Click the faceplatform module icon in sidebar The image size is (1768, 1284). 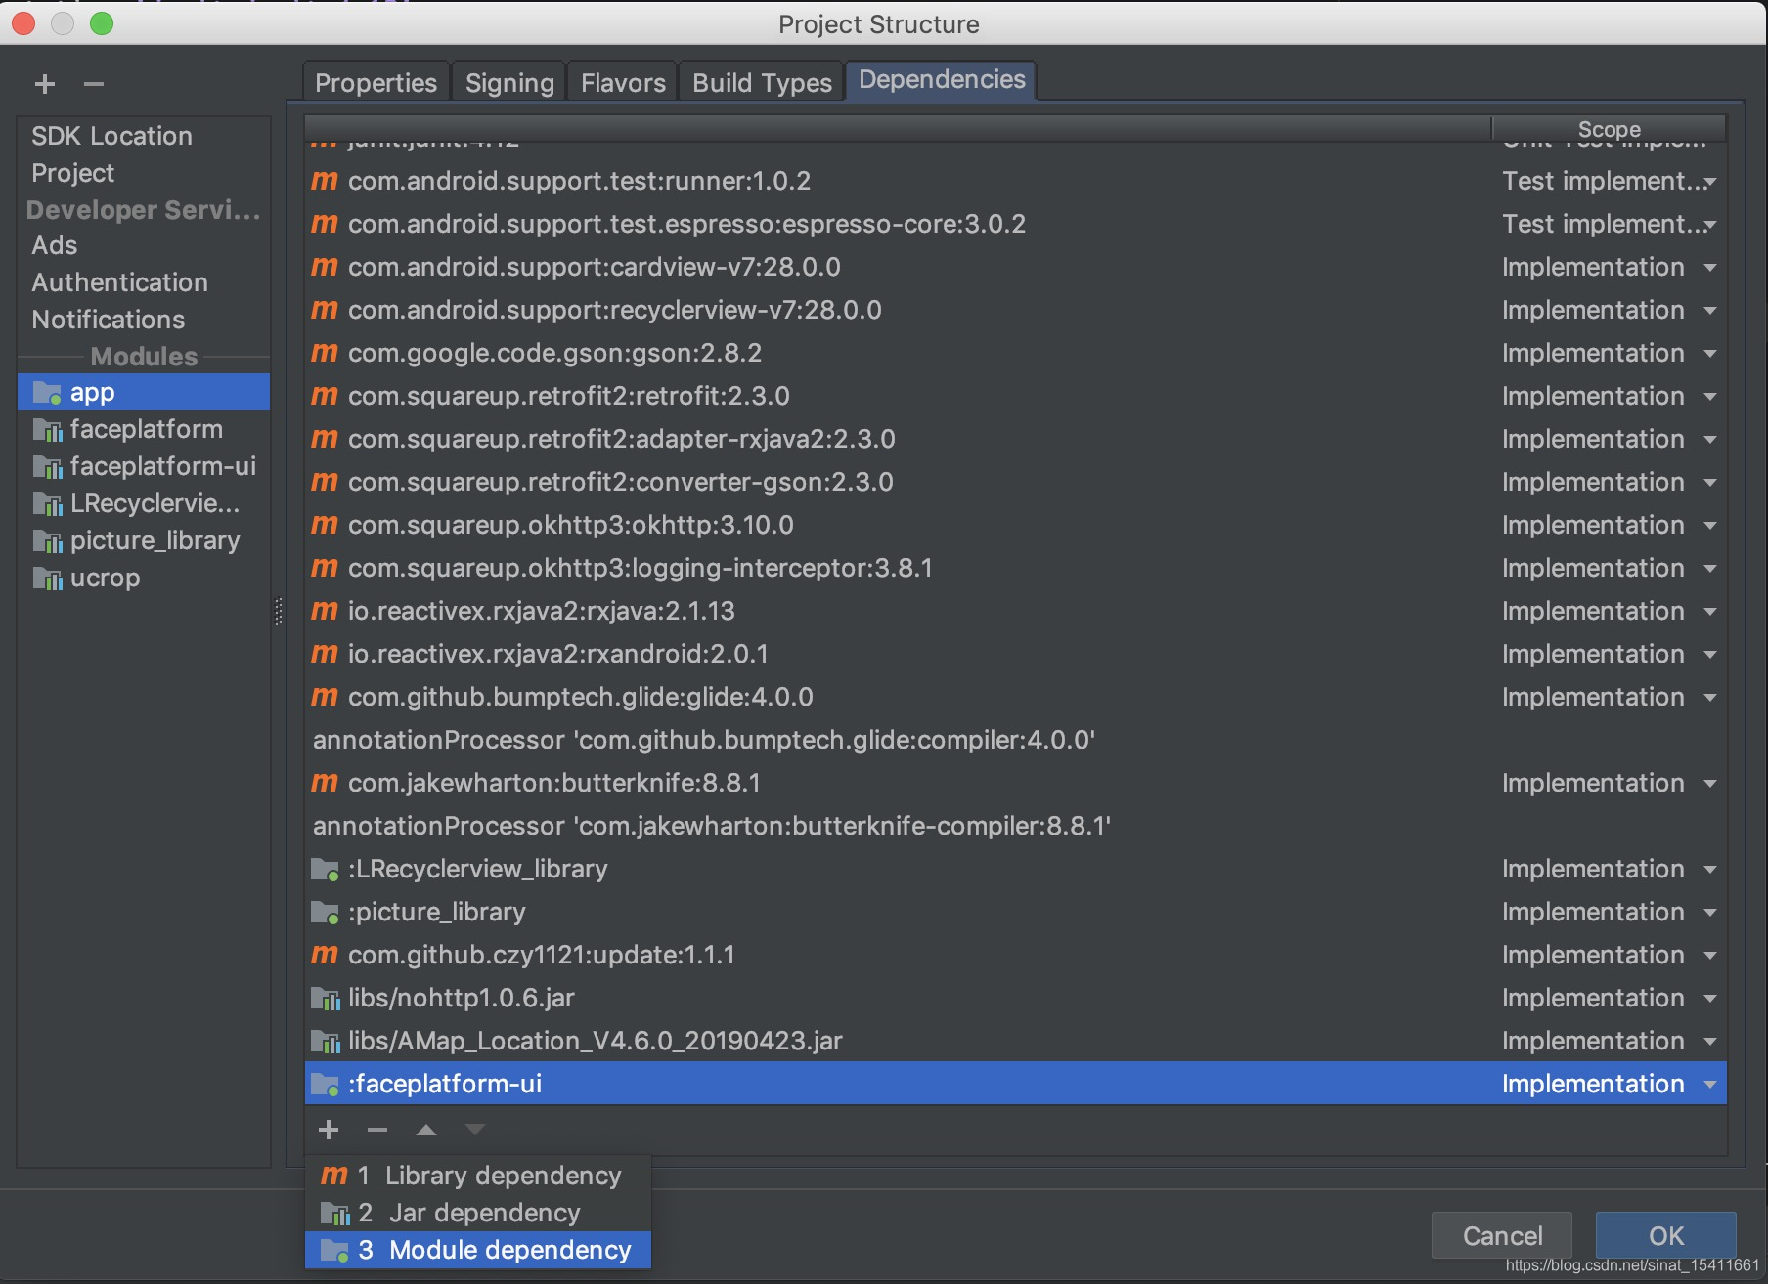click(47, 430)
